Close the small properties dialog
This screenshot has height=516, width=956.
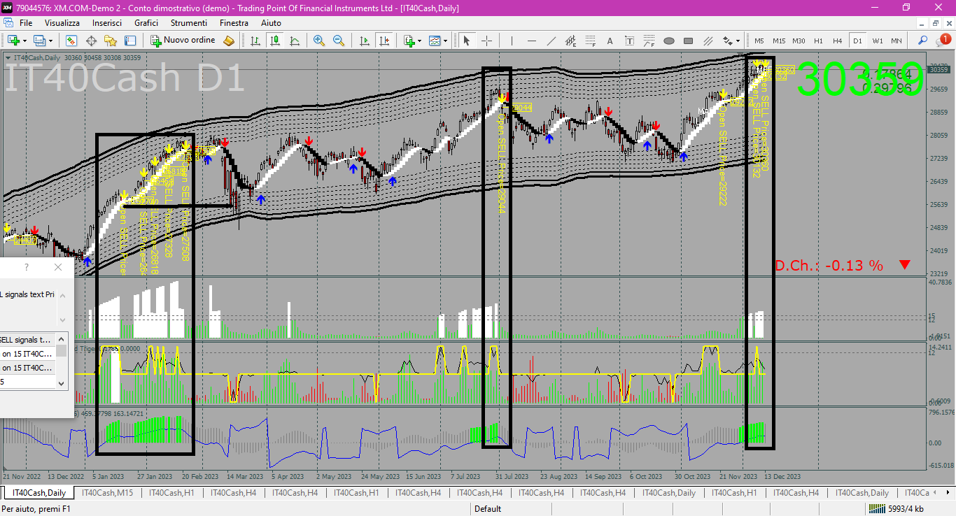58,267
